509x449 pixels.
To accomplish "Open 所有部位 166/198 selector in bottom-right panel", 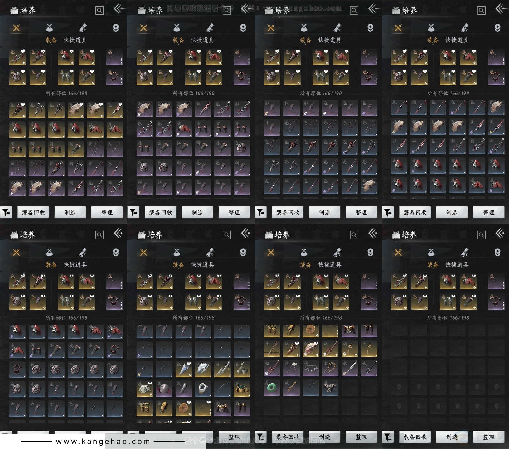I will [448, 318].
